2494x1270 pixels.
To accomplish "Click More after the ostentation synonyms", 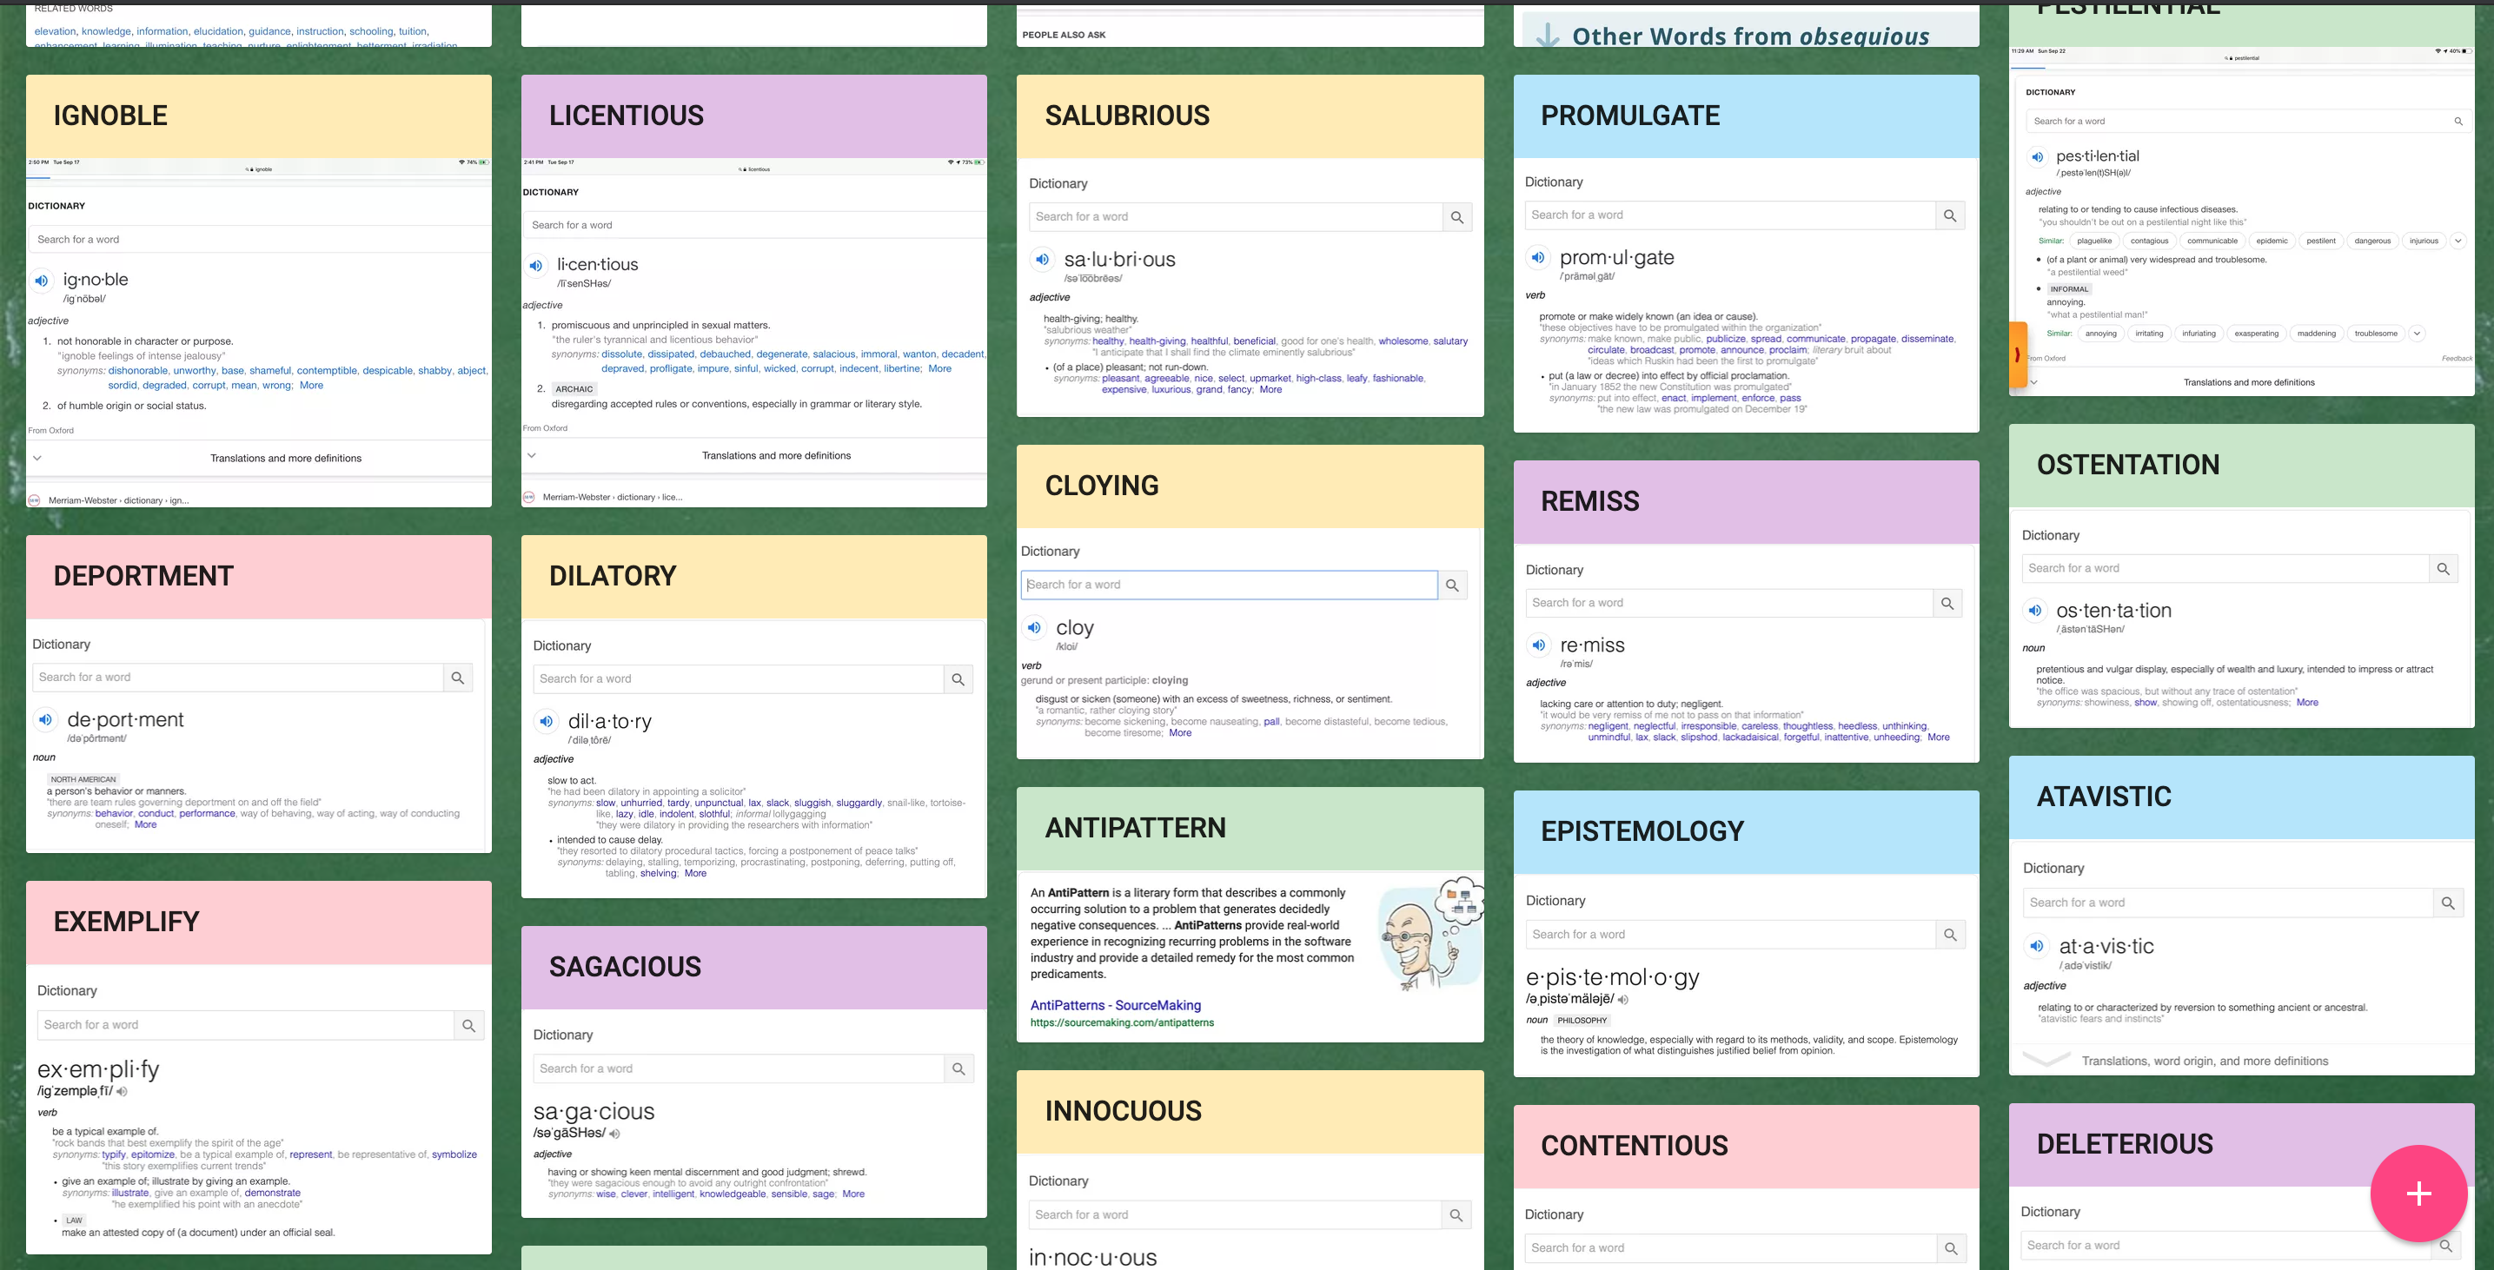I will (2307, 703).
